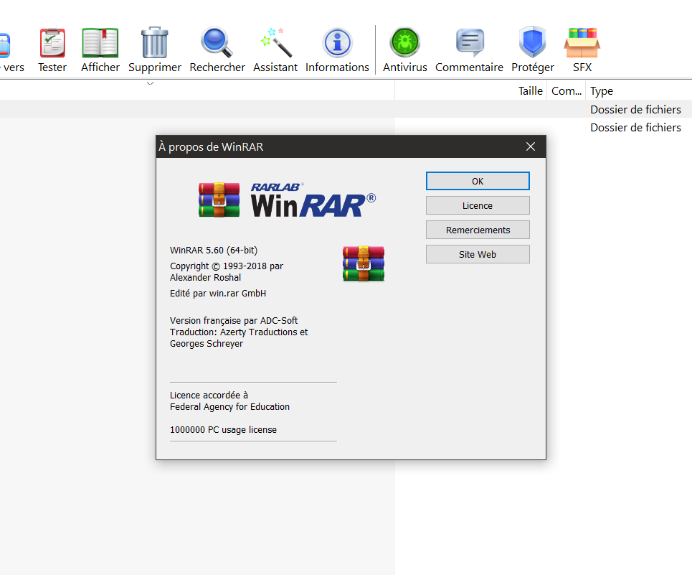Select the highlighted first Dossier de fichiers row
The height and width of the screenshot is (575, 692).
tap(635, 110)
